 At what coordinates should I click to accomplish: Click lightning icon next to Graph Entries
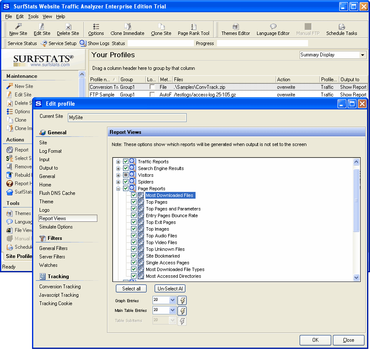tap(182, 300)
